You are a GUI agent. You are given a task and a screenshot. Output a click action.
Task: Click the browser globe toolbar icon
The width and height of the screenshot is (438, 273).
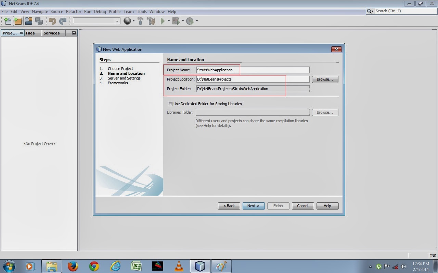point(127,21)
